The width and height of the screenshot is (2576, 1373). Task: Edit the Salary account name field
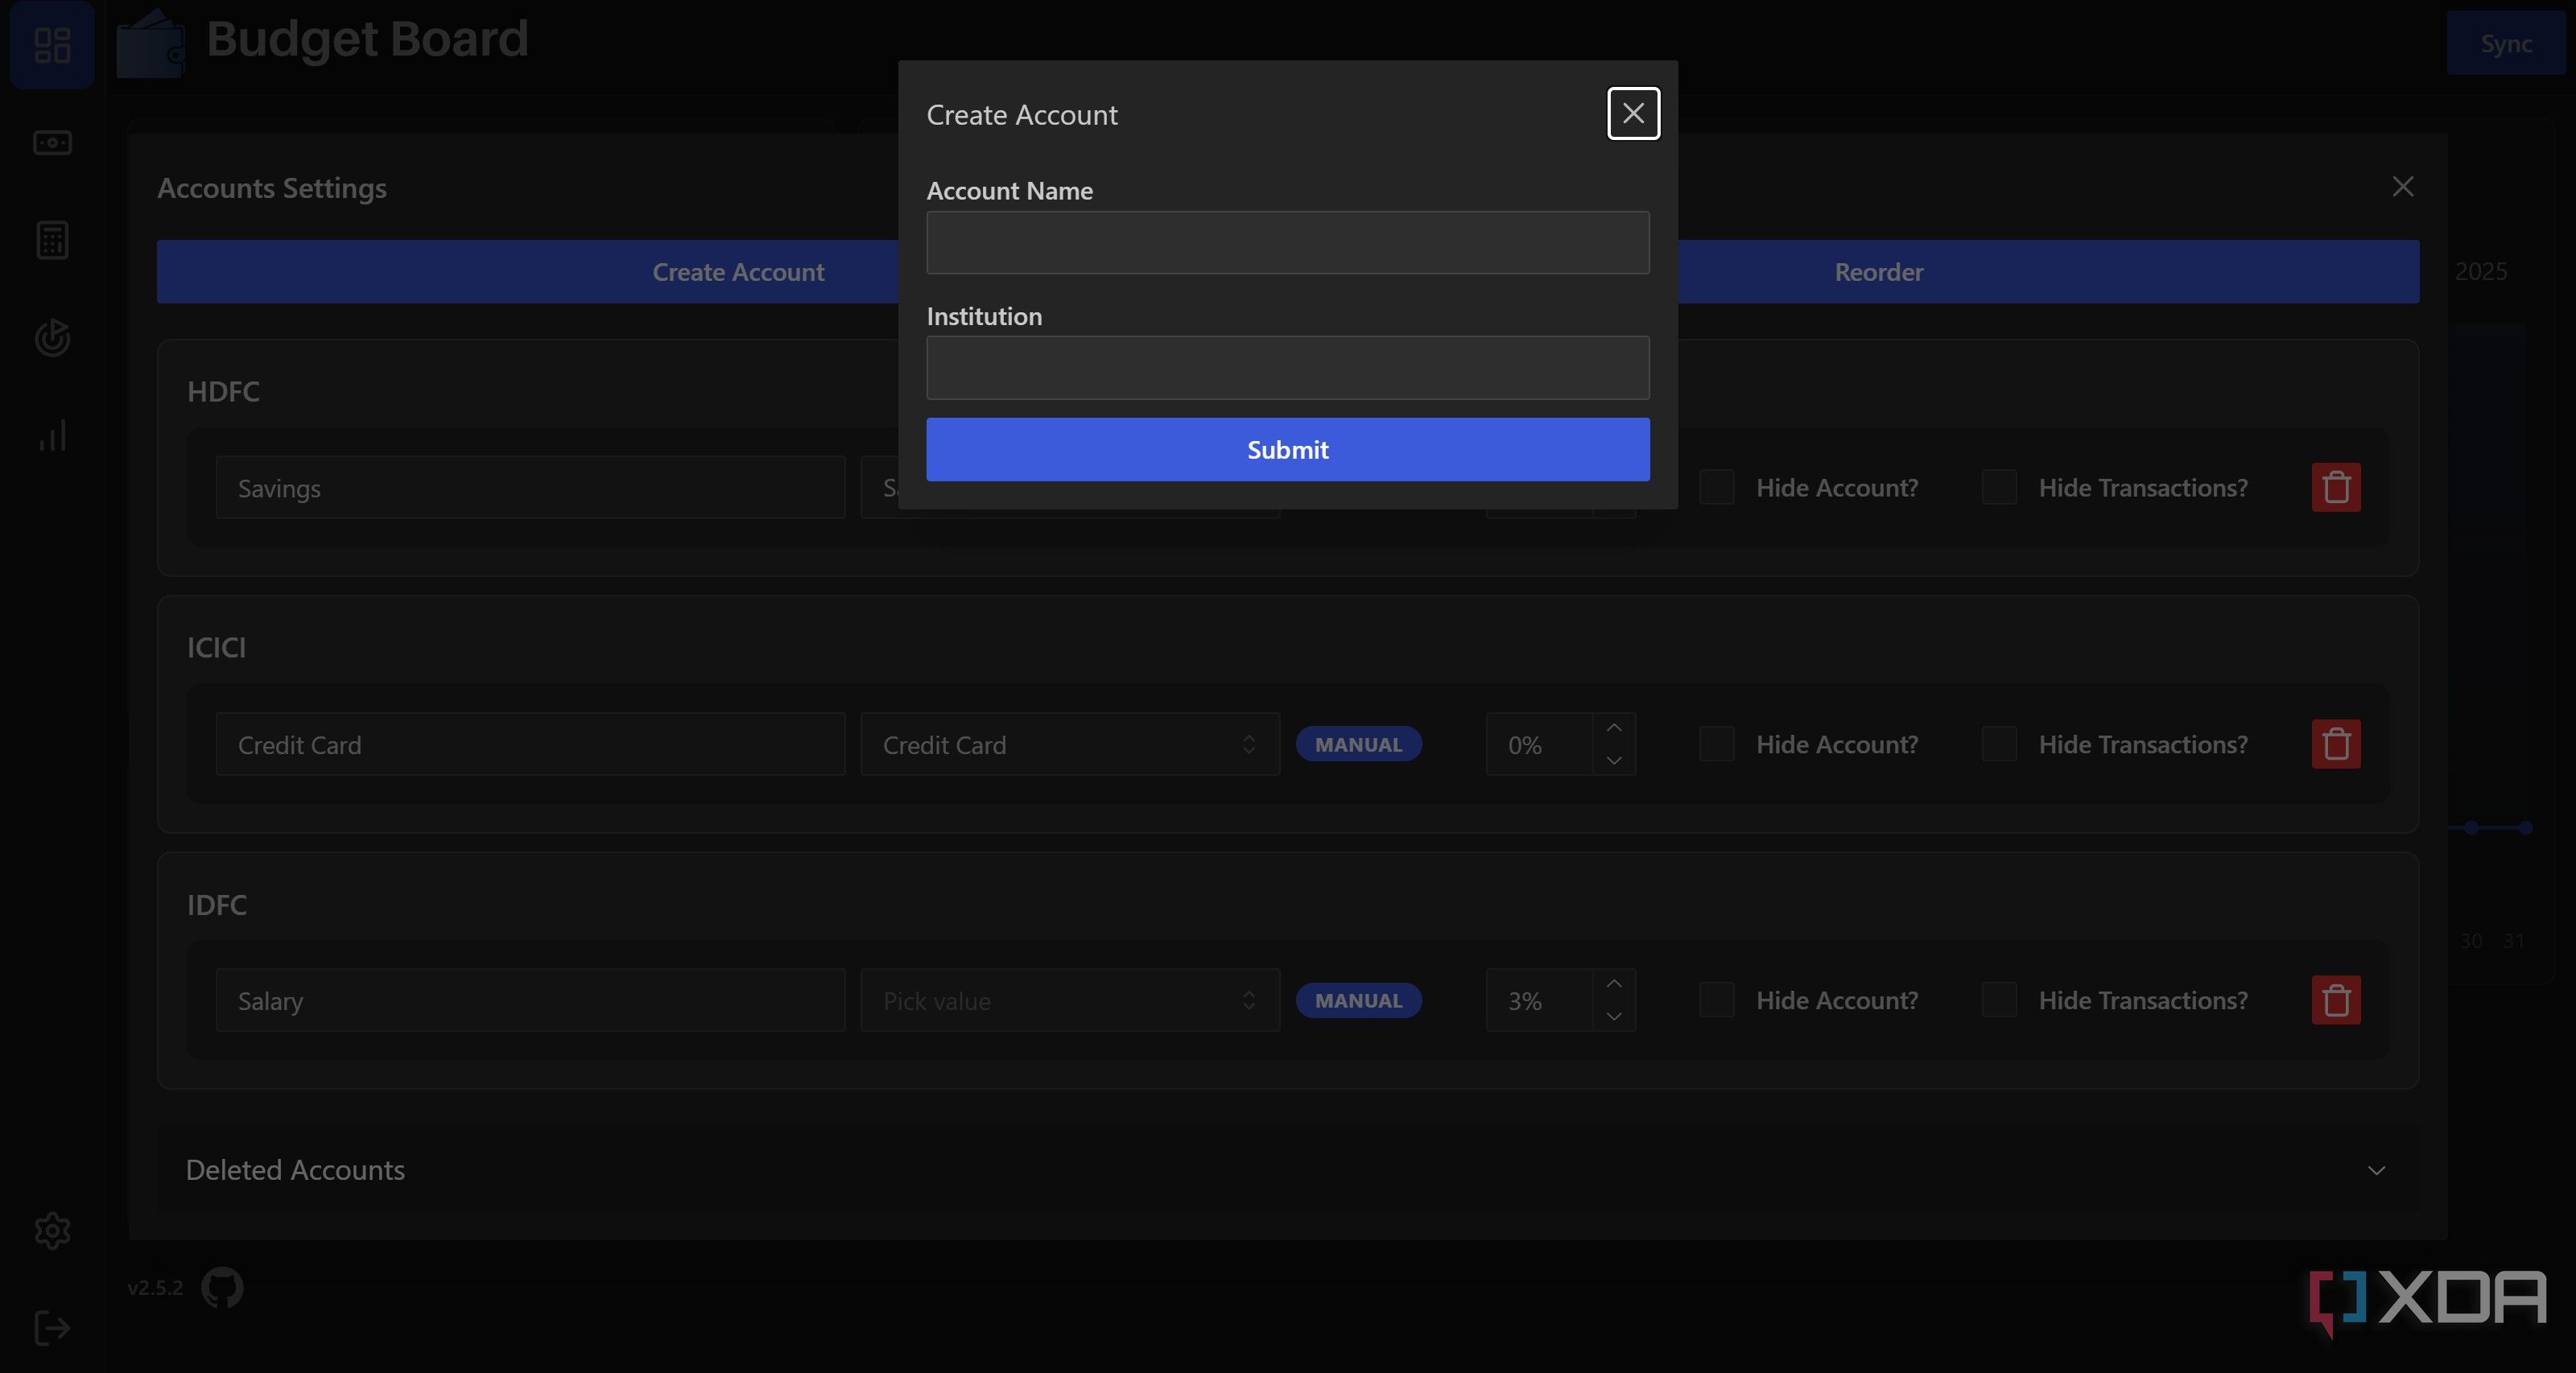click(530, 1000)
